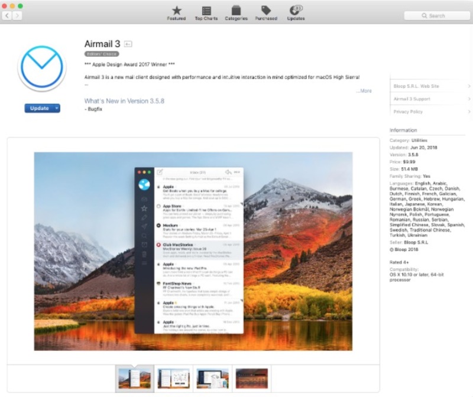Expand description with ...More link

pyautogui.click(x=364, y=91)
